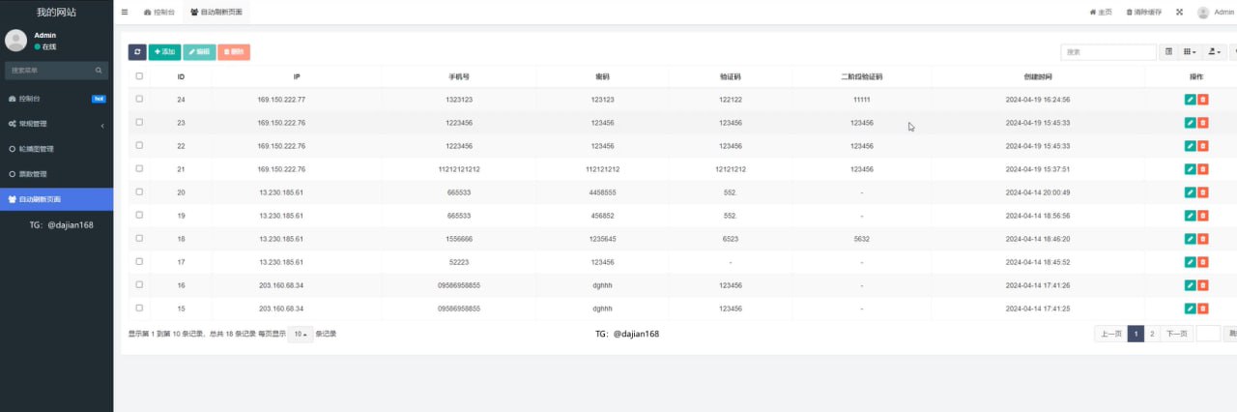Go to page 2 in pagination
Image resolution: width=1237 pixels, height=412 pixels.
pyautogui.click(x=1151, y=334)
